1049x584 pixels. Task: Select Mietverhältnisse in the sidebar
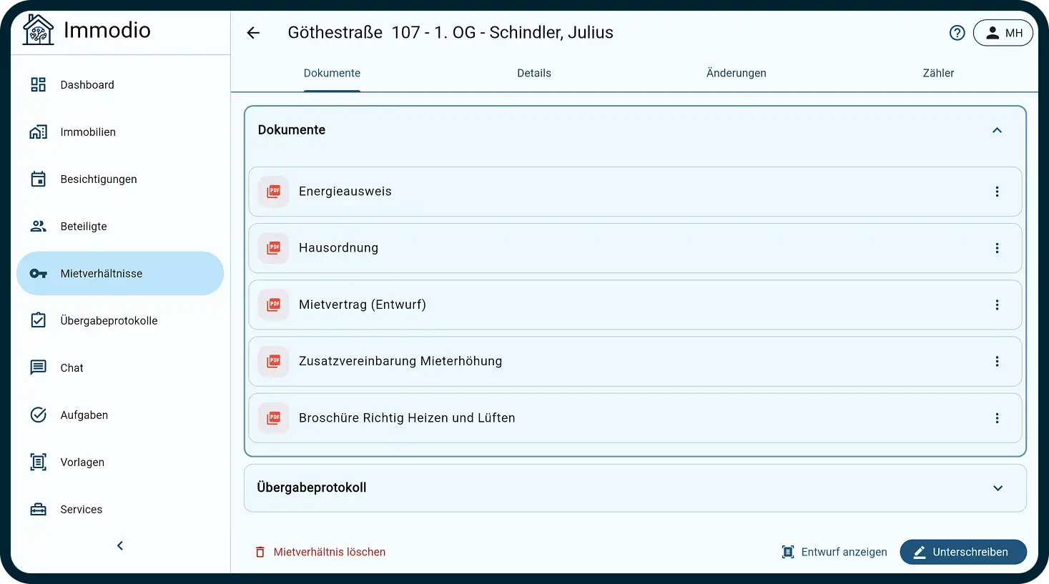(120, 274)
